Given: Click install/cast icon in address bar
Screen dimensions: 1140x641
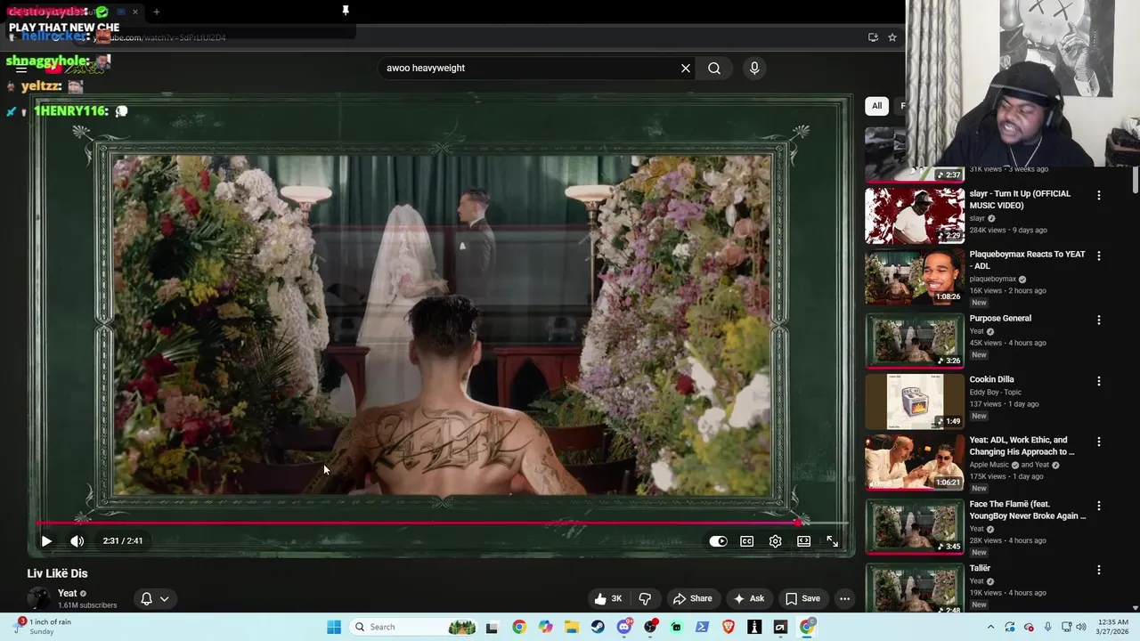Looking at the screenshot, I should 873,37.
